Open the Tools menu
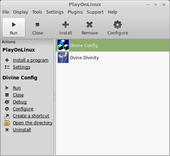Image resolution: width=170 pixels, height=156 pixels. coord(37,12)
